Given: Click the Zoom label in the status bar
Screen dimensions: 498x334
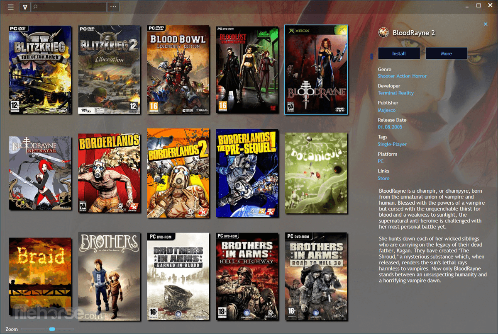Looking at the screenshot, I should tap(12, 329).
